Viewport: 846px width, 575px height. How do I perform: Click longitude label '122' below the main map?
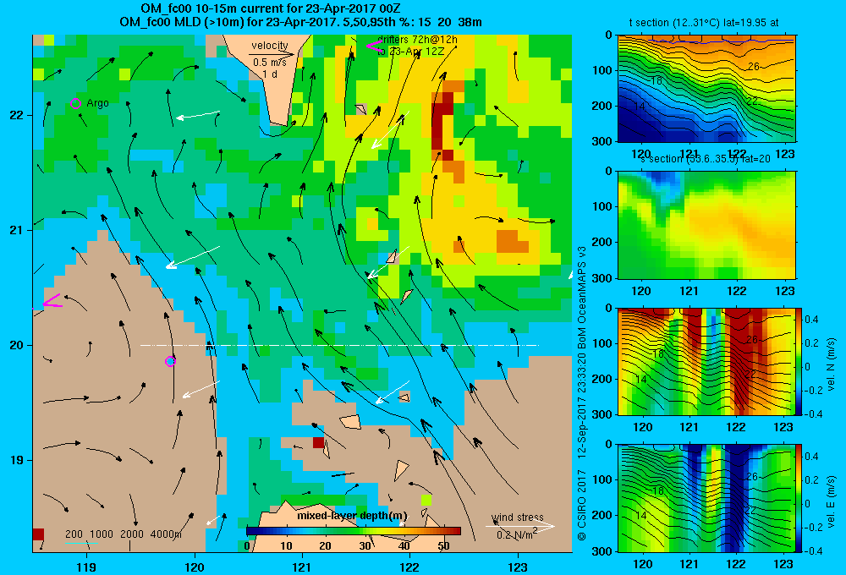coord(409,567)
